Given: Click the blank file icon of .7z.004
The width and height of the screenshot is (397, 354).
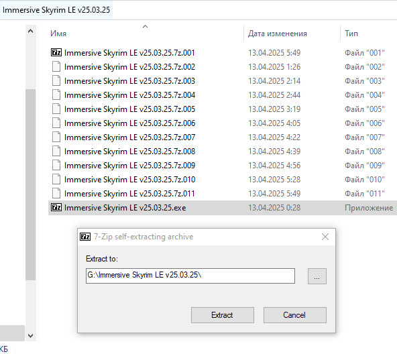Looking at the screenshot, I should (x=56, y=95).
